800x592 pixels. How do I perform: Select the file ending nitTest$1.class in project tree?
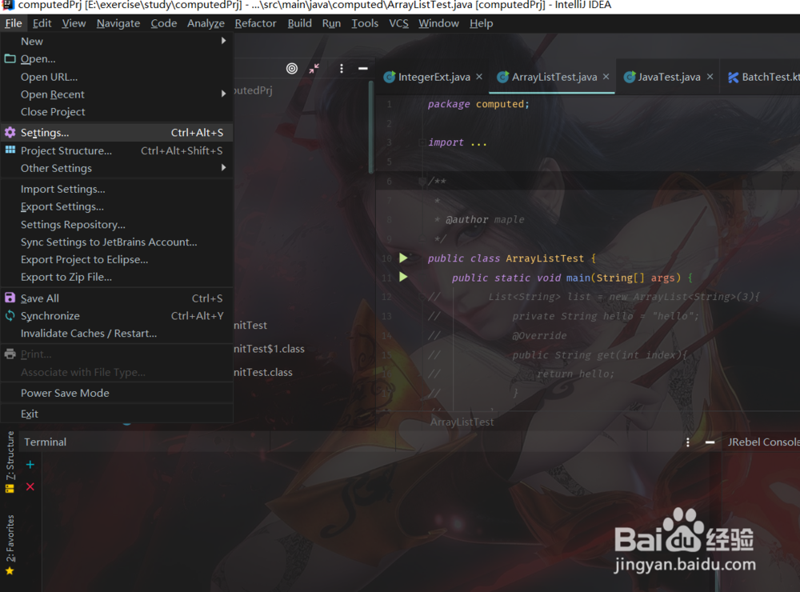tap(269, 349)
